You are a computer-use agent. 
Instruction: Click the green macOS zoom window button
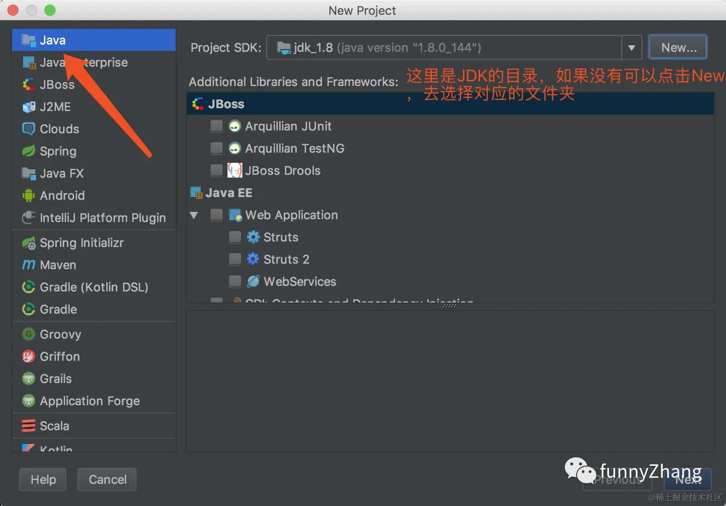[49, 10]
